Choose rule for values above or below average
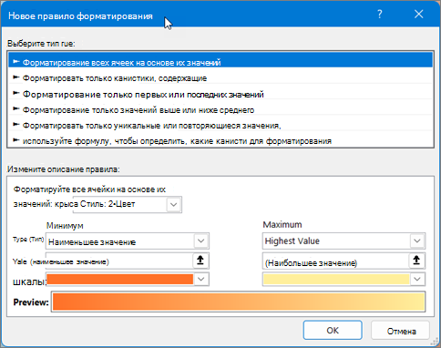 point(220,110)
